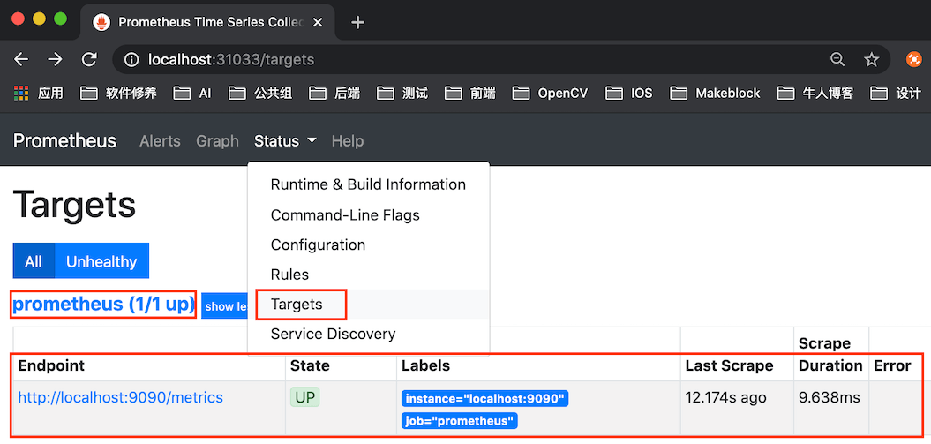Choose Command-Line Flags from Status menu
The width and height of the screenshot is (931, 444).
click(x=368, y=214)
